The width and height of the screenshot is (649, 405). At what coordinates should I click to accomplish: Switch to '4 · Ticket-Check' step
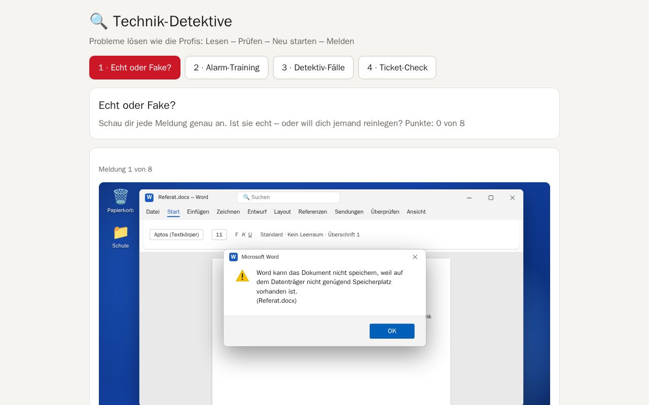pos(398,67)
